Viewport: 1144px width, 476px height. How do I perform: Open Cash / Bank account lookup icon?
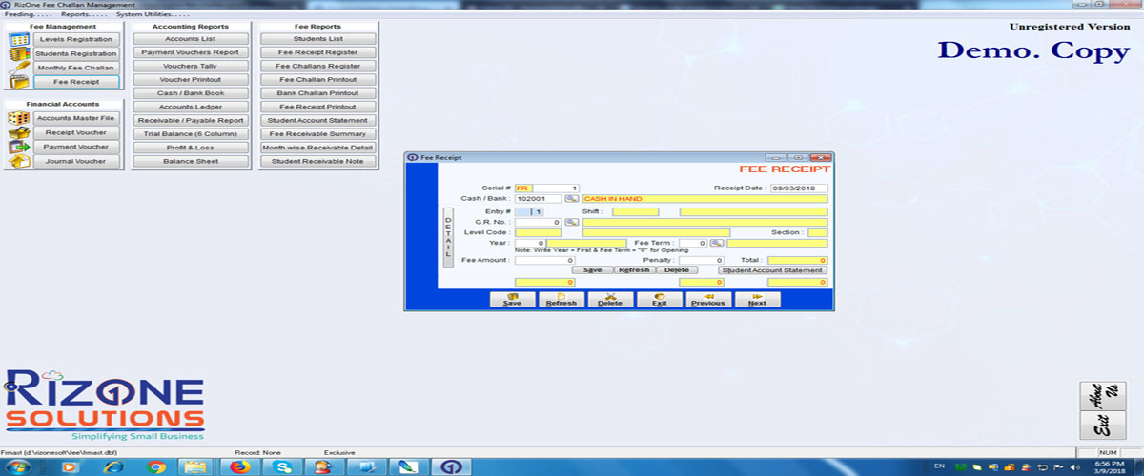(x=571, y=199)
